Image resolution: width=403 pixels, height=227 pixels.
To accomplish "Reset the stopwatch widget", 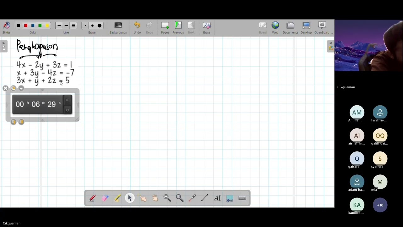I will click(67, 110).
